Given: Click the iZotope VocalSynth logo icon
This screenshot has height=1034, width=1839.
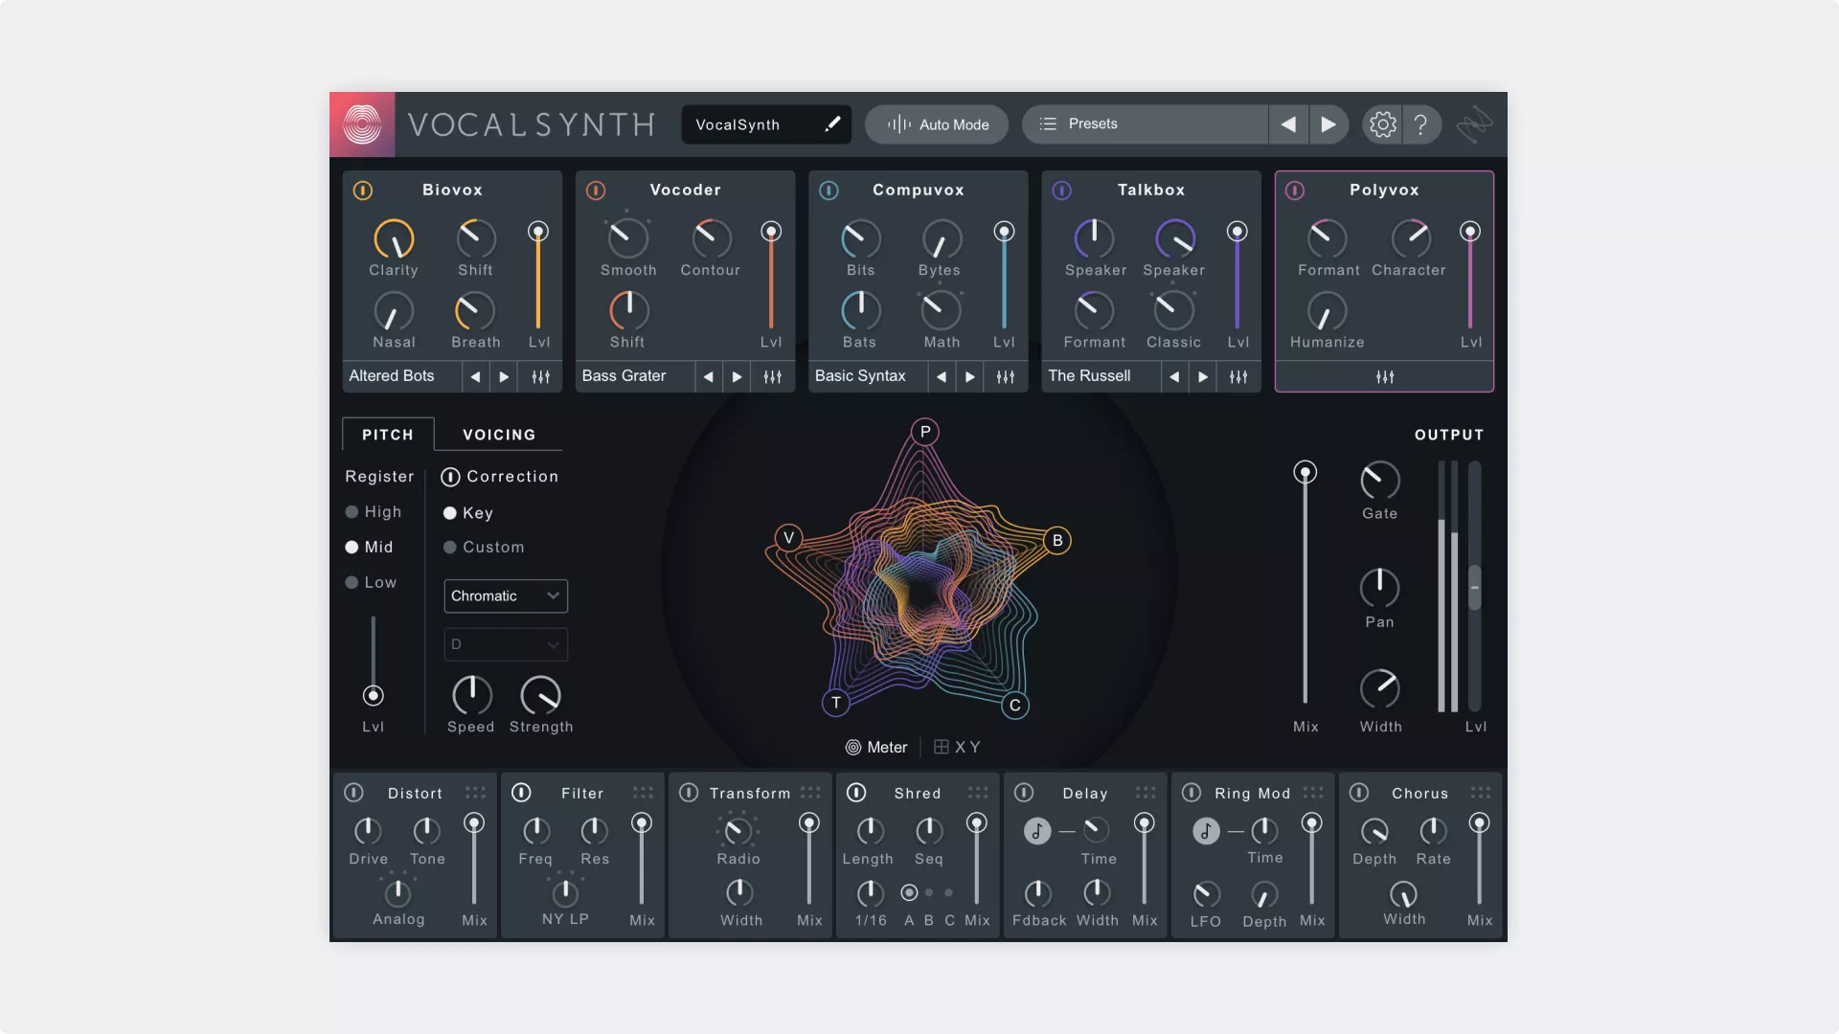Looking at the screenshot, I should (362, 124).
